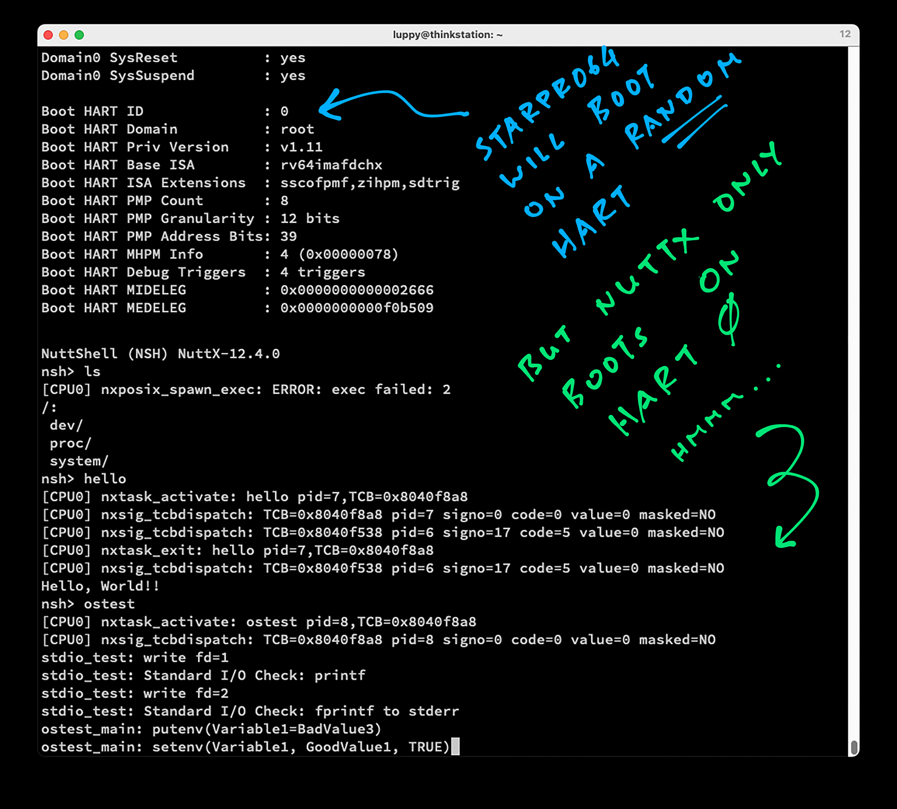Click the rv64imafdchx Base ISA value
The image size is (897, 809).
331,165
